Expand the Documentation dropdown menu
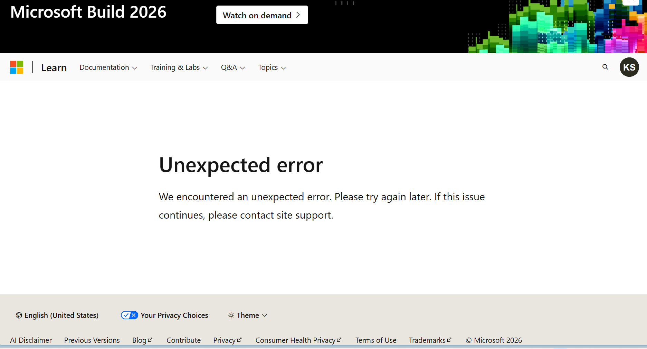647x349 pixels. (x=108, y=67)
